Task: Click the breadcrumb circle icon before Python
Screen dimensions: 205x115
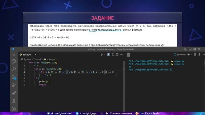Action: [22, 59]
